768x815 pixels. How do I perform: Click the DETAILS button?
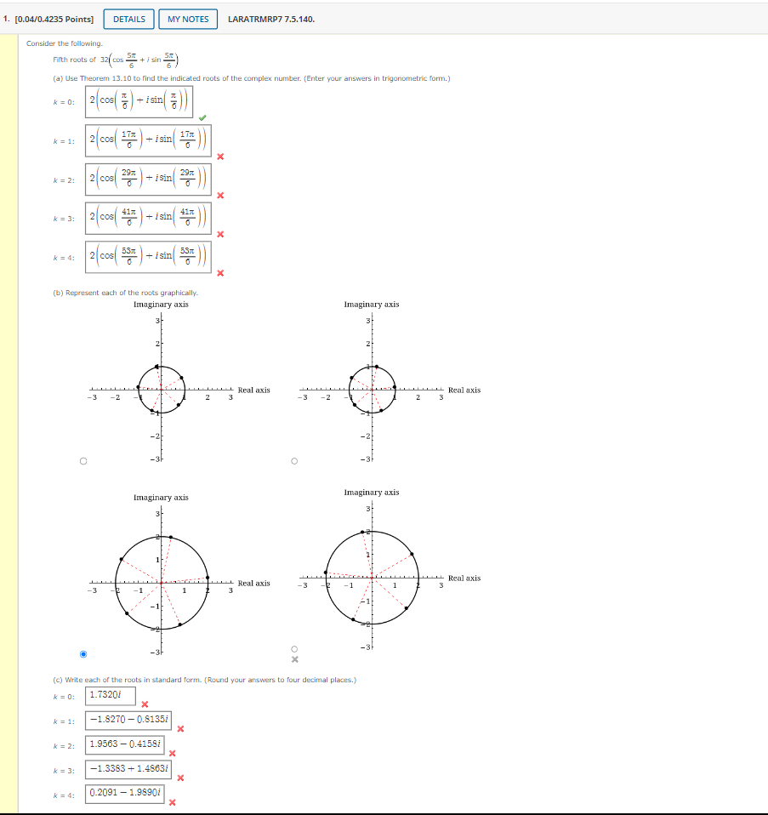click(x=128, y=19)
